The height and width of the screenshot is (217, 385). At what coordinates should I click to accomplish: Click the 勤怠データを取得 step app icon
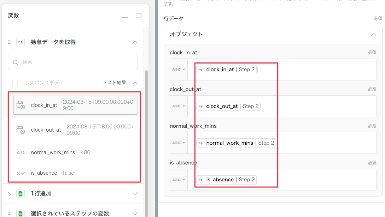(x=21, y=42)
